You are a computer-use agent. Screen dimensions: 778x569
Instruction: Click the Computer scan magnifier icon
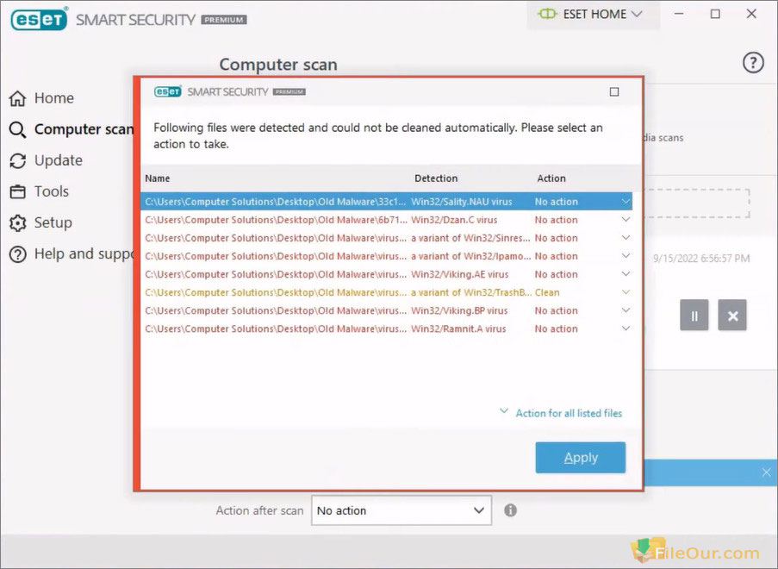point(17,129)
